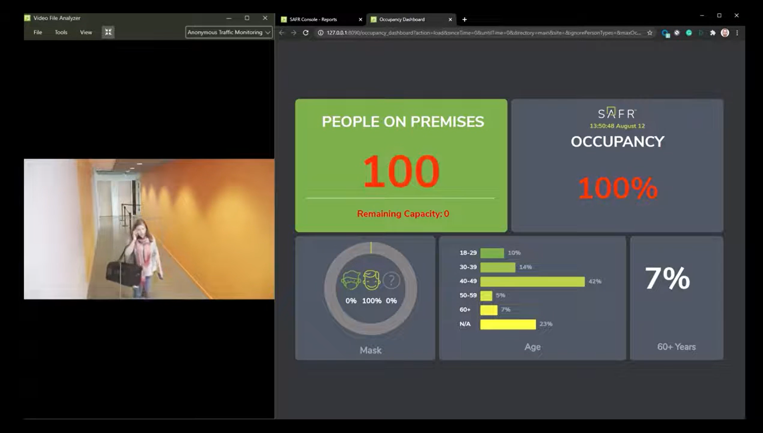
Task: Open the View menu
Action: tap(86, 32)
